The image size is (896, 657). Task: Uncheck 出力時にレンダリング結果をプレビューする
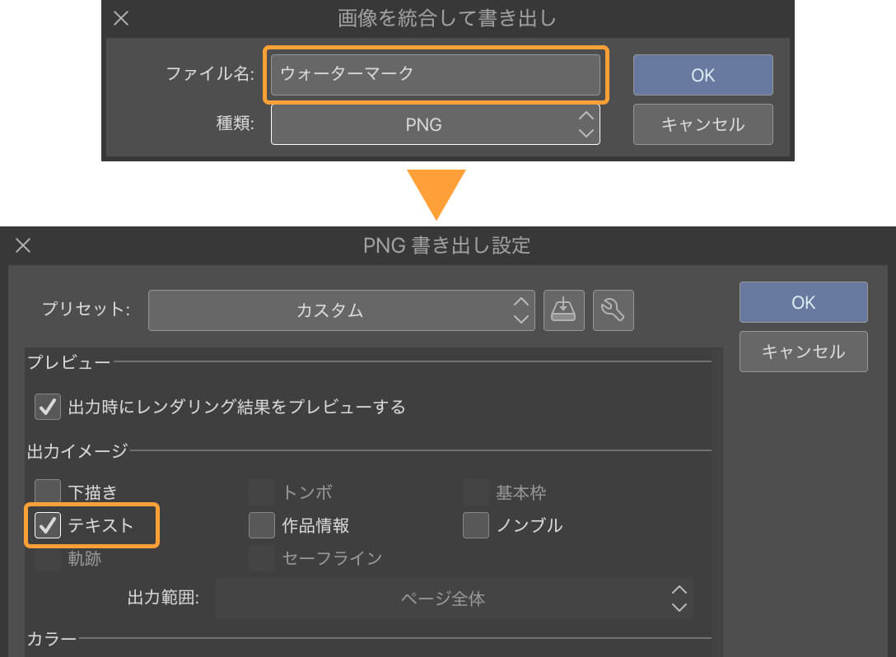coord(49,406)
